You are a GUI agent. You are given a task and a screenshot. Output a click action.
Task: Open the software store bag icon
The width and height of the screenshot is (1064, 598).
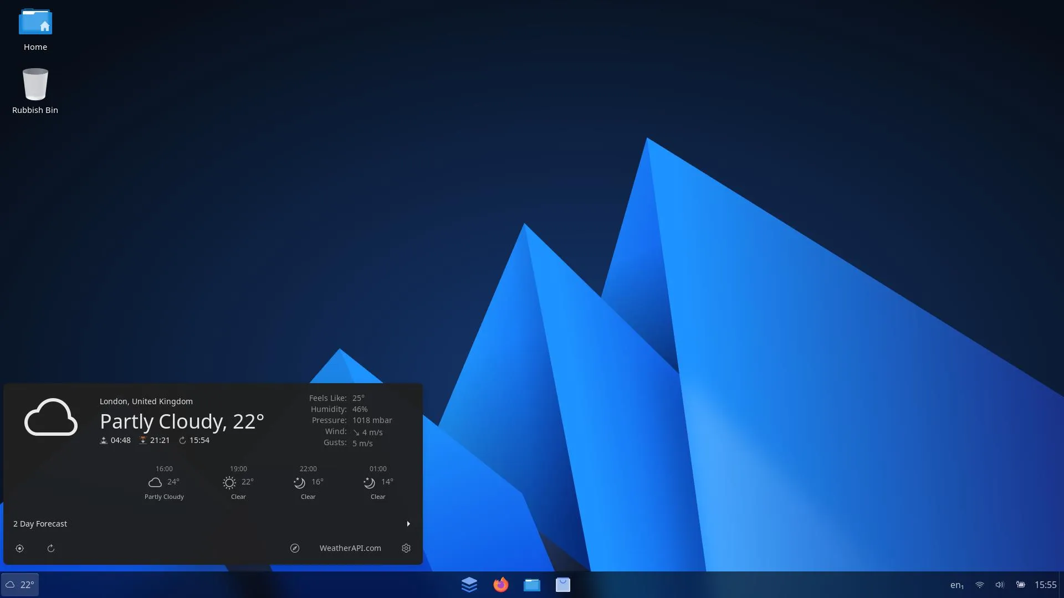[563, 585]
